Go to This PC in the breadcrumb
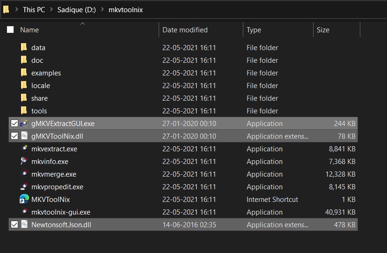Viewport: 387px width, 253px height. (x=34, y=10)
